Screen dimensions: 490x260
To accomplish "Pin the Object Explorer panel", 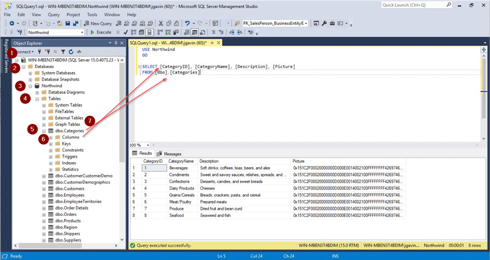I will pos(116,43).
